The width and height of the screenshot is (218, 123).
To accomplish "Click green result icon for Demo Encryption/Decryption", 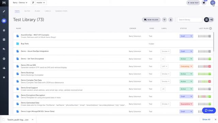I will (x=210, y=96).
